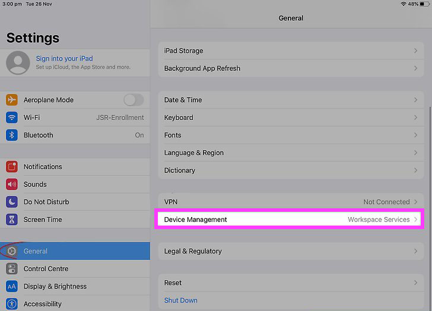Open the Keyboard row chevron

point(415,118)
